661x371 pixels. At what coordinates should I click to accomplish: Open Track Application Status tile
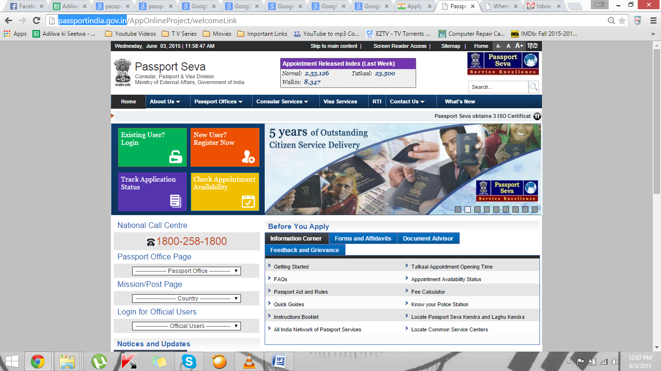(152, 192)
